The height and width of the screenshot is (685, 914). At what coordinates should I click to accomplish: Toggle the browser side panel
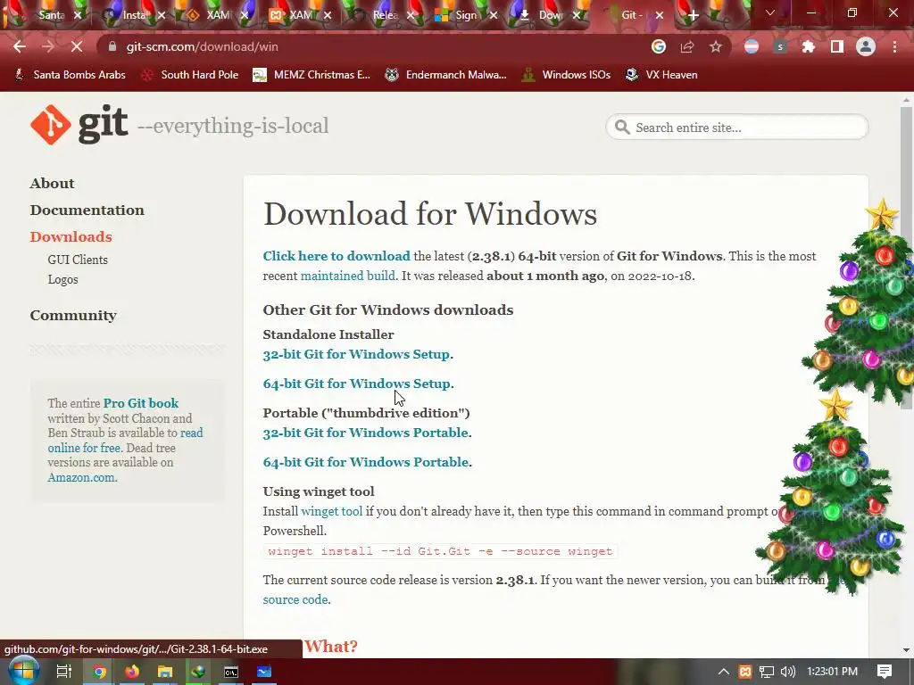point(837,46)
